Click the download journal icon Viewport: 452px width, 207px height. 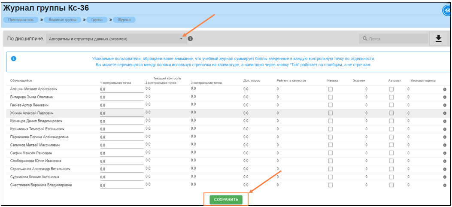438,39
